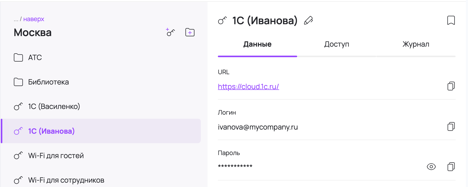468x187 pixels.
Task: Bookmark the 1С (Иванова) entry
Action: (x=451, y=20)
